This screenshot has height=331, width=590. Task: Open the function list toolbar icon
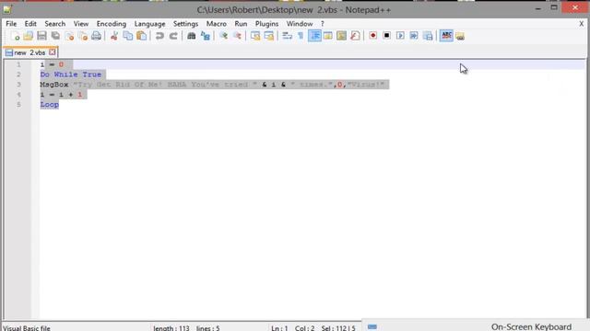tap(355, 36)
